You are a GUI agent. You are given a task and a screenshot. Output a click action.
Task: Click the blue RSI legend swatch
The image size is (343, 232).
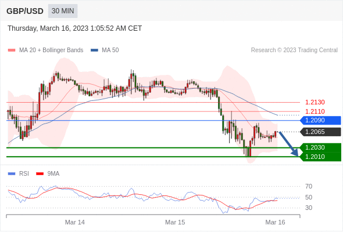[12, 174]
